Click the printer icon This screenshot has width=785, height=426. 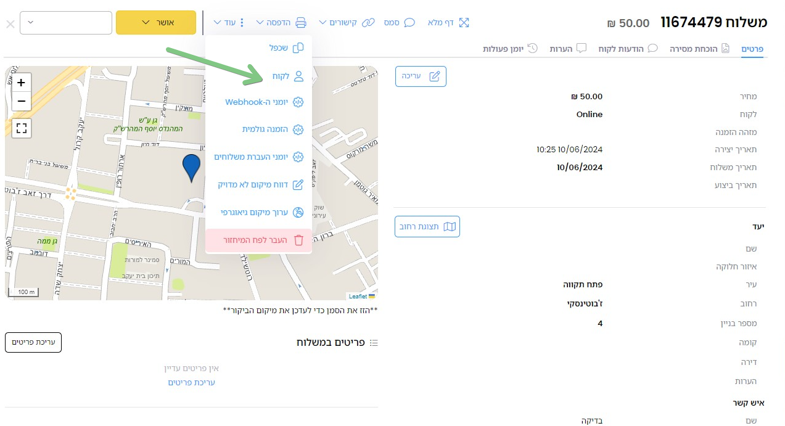[301, 23]
